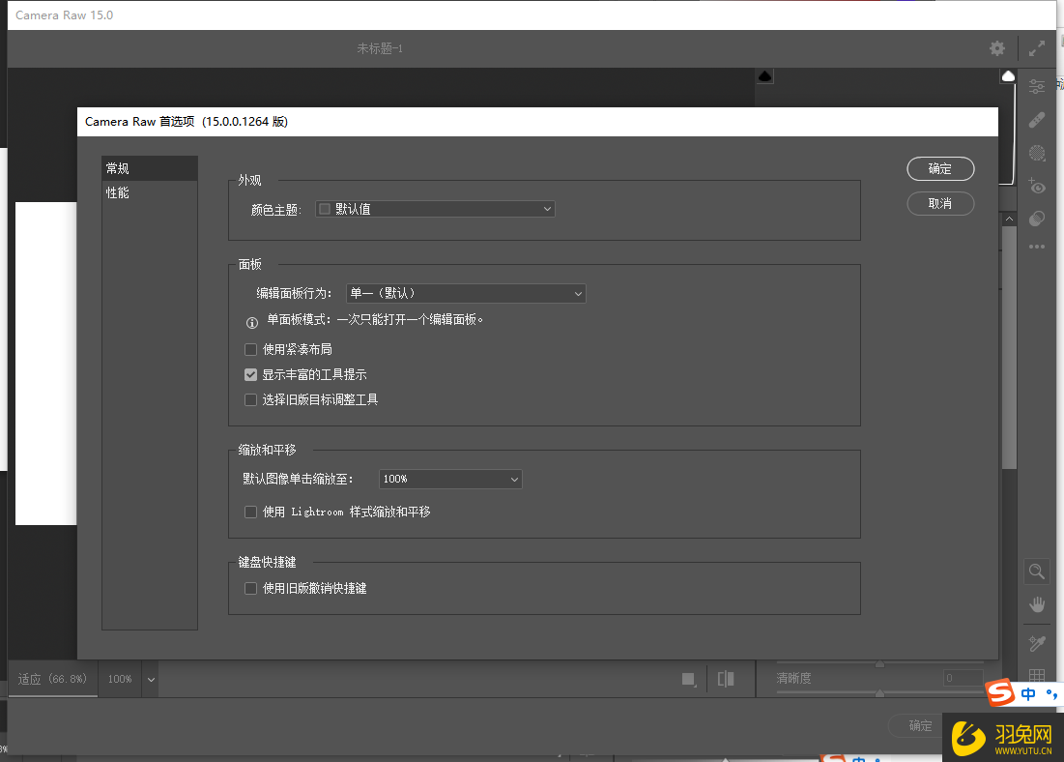Open the Masking tool icon
Viewport: 1064px width, 762px height.
pos(1036,153)
